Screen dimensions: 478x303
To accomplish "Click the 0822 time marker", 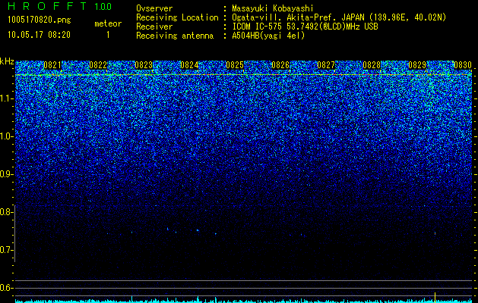I will [98, 65].
